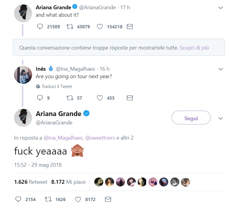Retweet Inês's tour question tweet
Image resolution: width=232 pixels, height=213 pixels.
[x=70, y=98]
